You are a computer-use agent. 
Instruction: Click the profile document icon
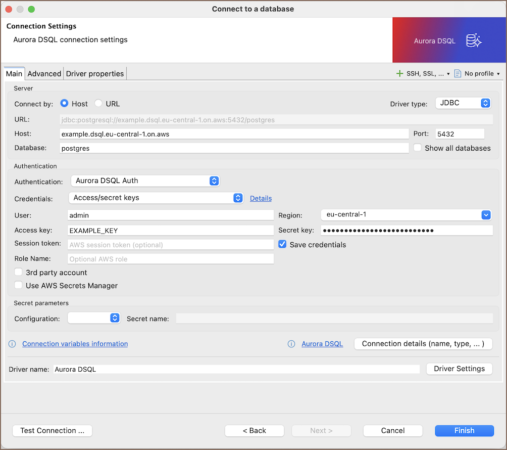click(x=458, y=74)
